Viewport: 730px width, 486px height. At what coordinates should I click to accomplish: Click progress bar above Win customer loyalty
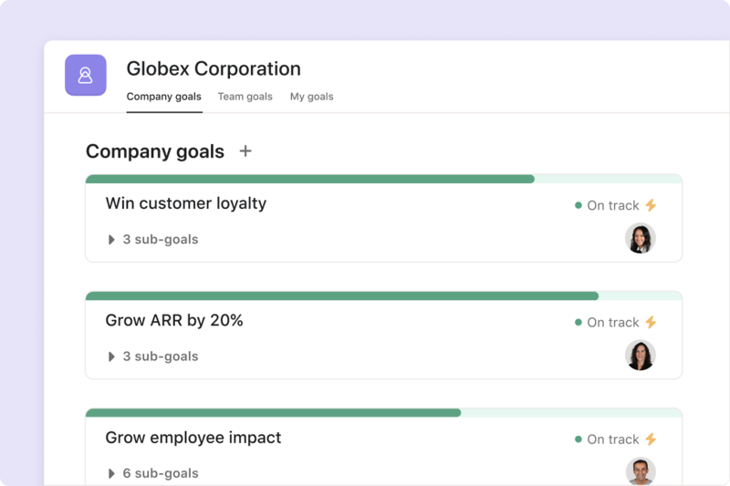[x=383, y=179]
